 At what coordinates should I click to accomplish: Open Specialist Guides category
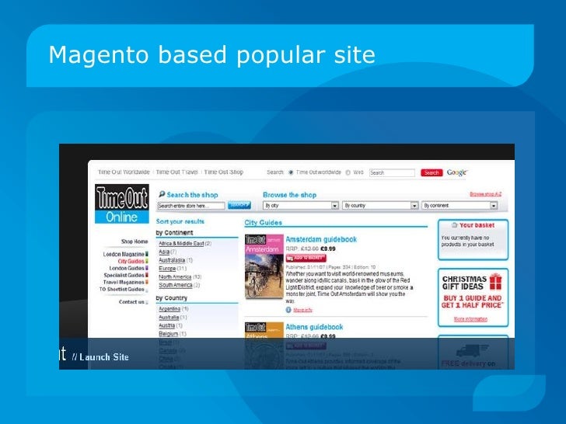tap(124, 275)
